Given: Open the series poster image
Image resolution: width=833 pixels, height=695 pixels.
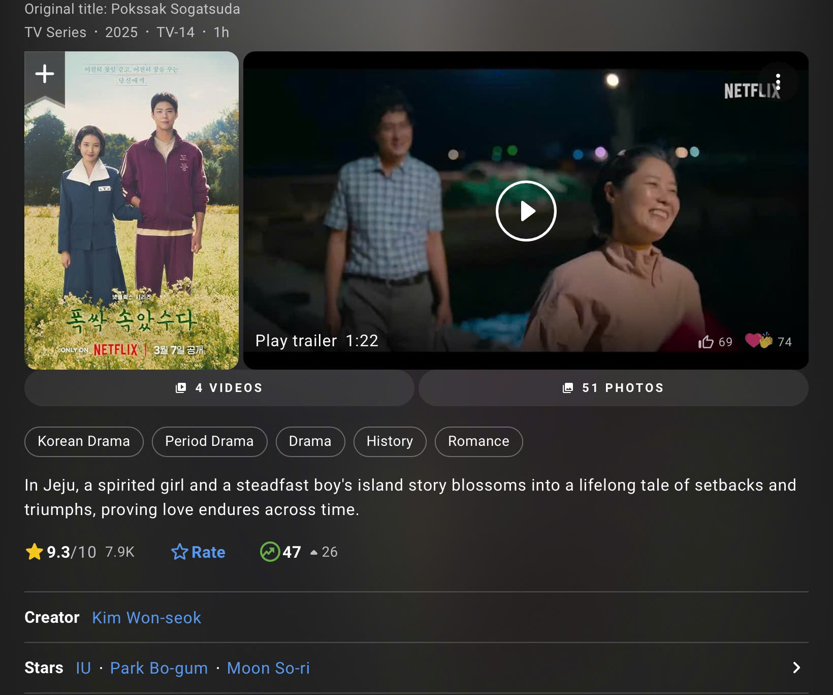Looking at the screenshot, I should [x=132, y=210].
